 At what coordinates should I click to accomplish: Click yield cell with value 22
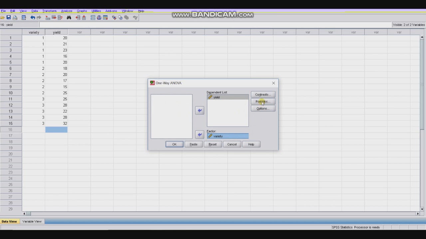tap(56, 111)
